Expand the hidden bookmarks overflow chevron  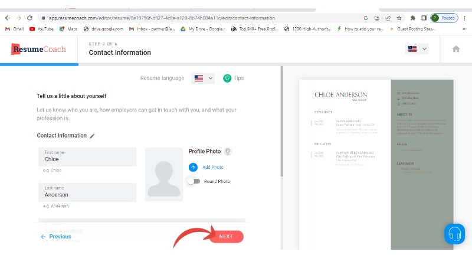(392, 28)
